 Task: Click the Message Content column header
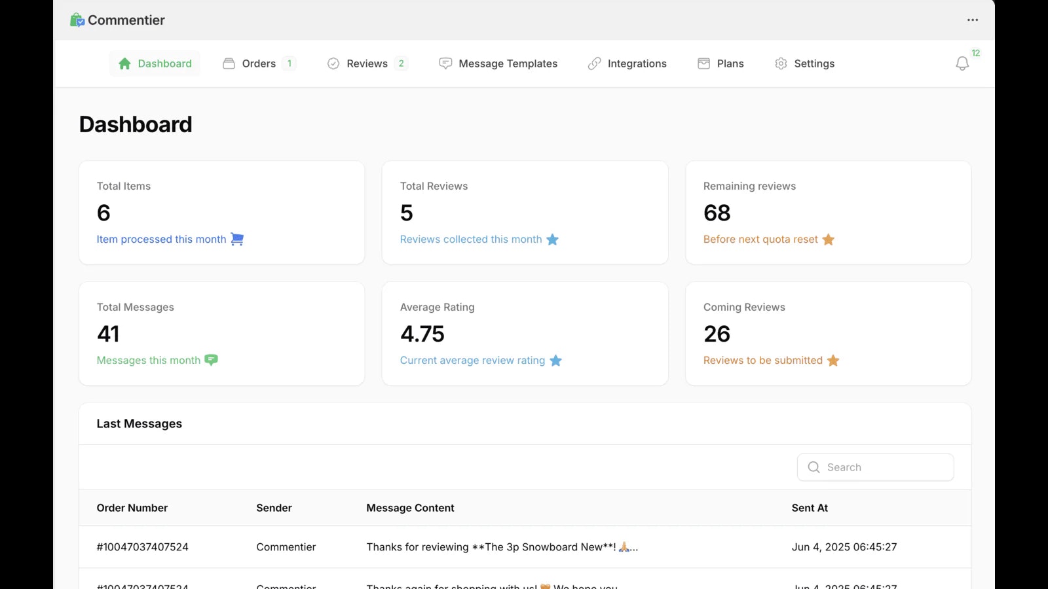pyautogui.click(x=410, y=508)
